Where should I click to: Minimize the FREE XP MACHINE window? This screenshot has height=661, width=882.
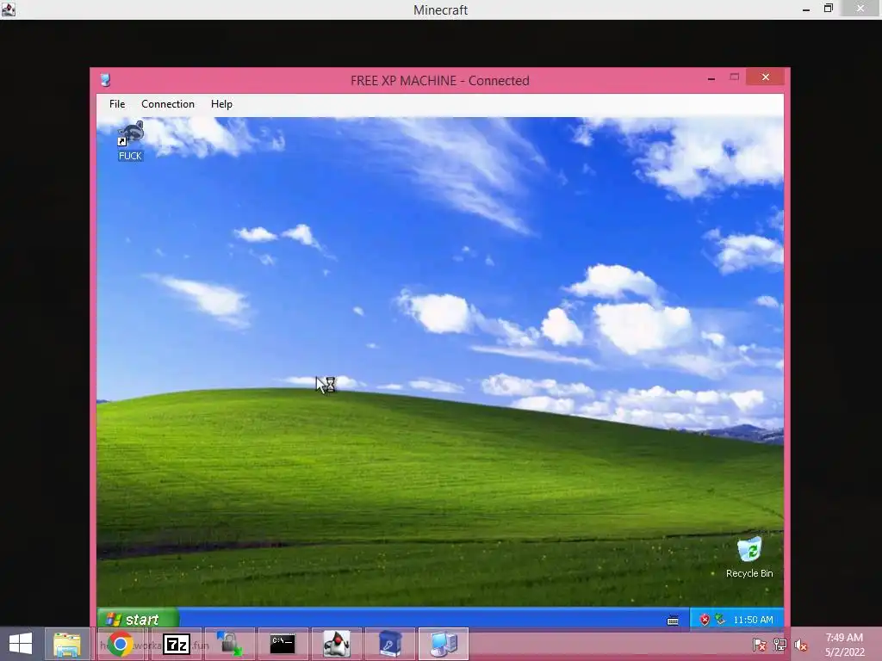(711, 78)
